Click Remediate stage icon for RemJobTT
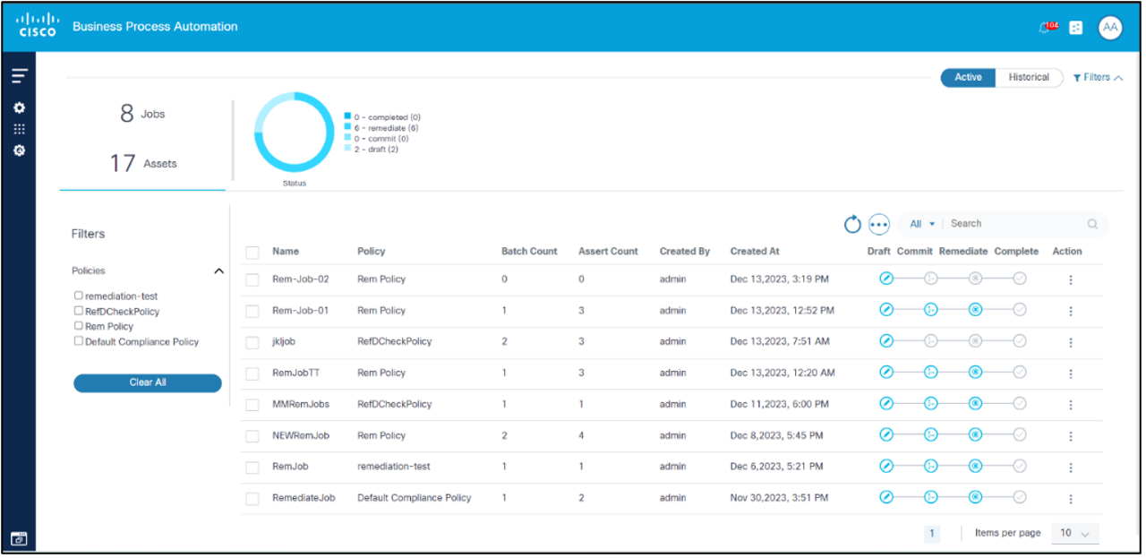 coord(975,373)
